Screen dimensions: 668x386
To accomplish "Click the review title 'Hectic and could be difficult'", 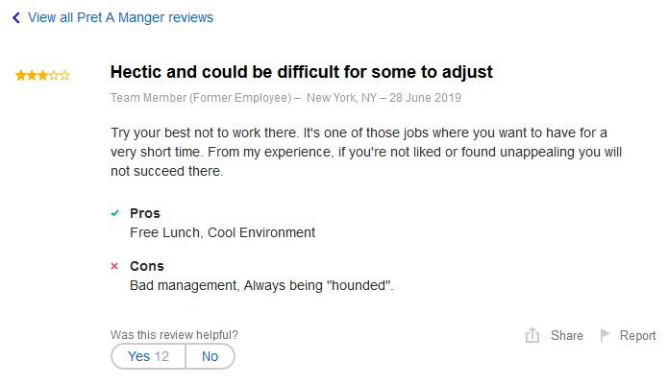I will point(302,72).
